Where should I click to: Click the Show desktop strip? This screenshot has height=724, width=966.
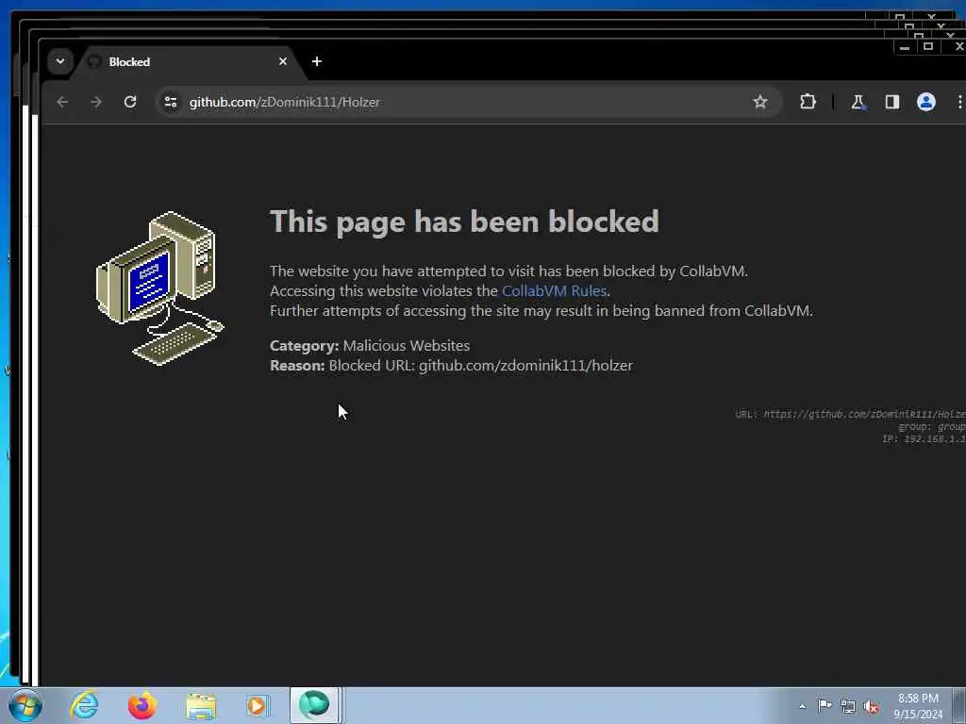coord(959,705)
